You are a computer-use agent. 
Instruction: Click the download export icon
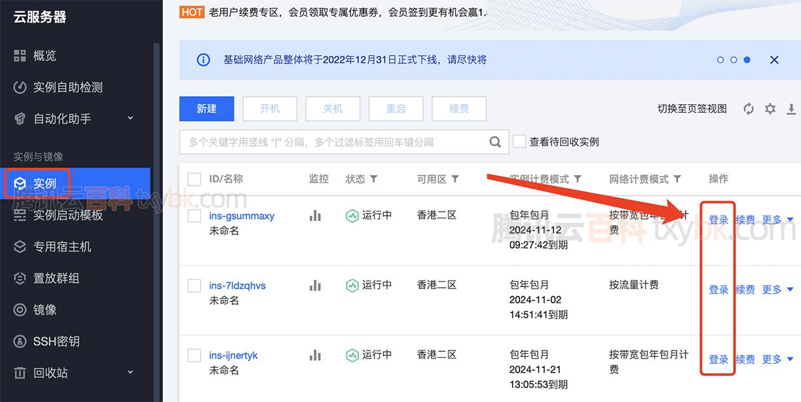[792, 109]
